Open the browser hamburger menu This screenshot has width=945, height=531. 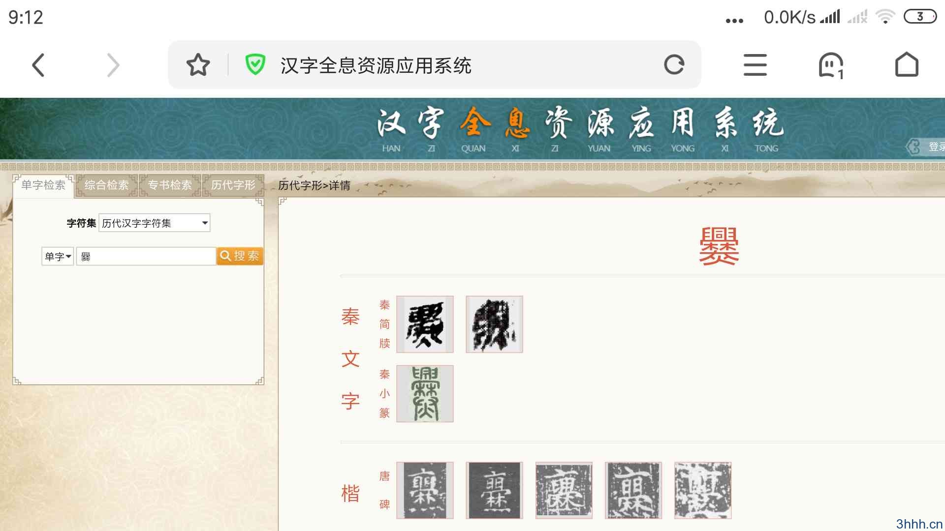click(755, 65)
